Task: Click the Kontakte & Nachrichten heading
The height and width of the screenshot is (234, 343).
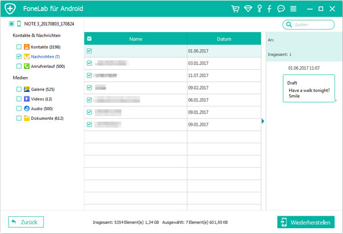Action: pyautogui.click(x=37, y=35)
